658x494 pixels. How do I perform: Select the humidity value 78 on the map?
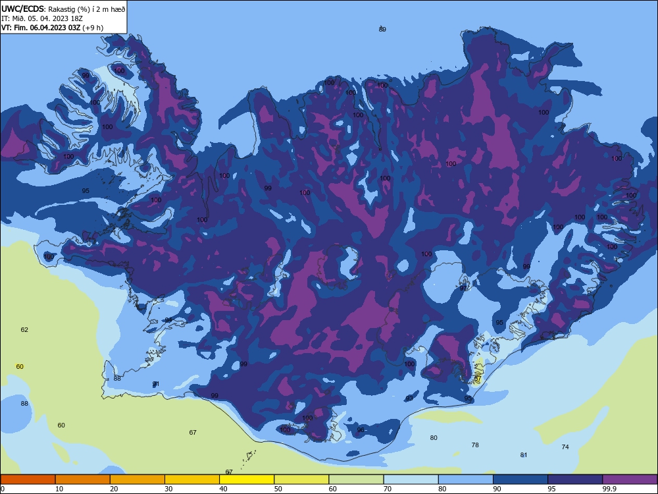(475, 445)
